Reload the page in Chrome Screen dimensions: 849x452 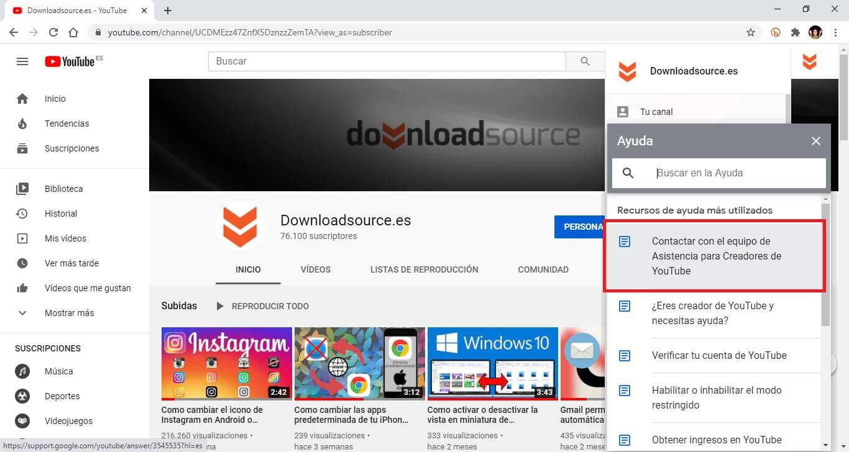pyautogui.click(x=53, y=32)
